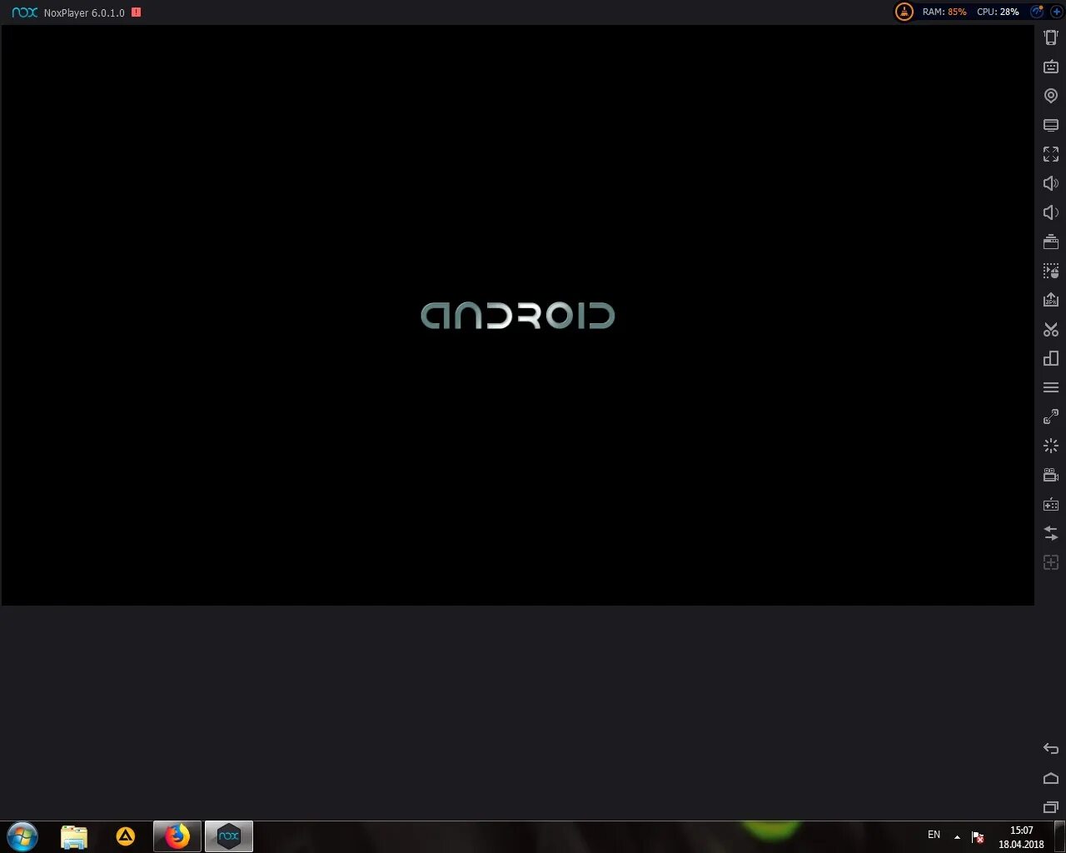Open AIMP player from taskbar

point(126,836)
